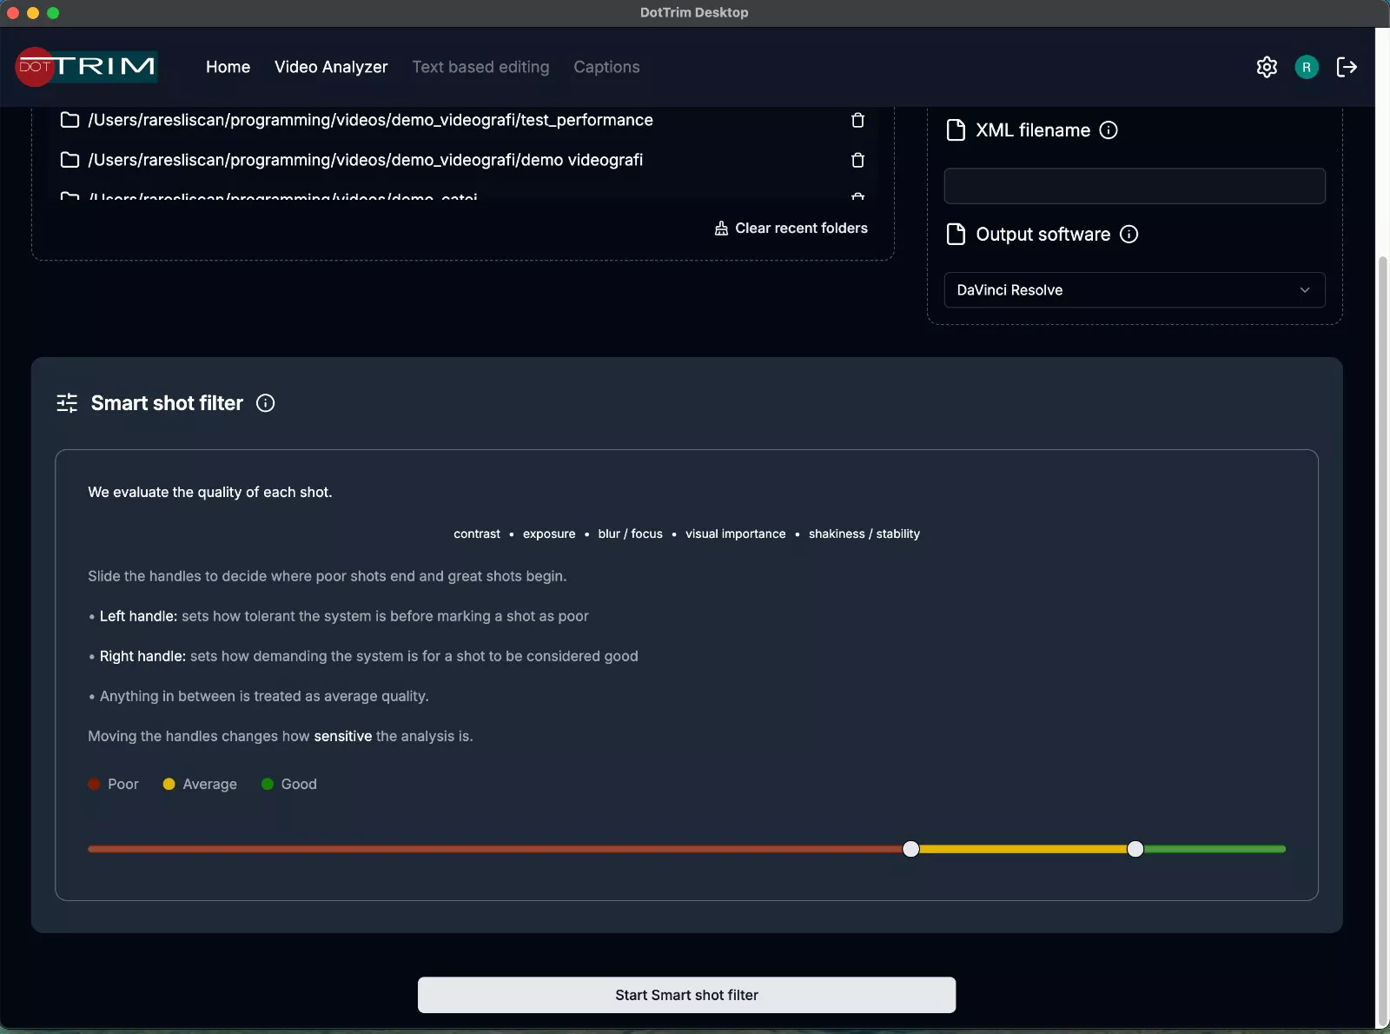Click the red Poor segment of the slider

(x=495, y=849)
